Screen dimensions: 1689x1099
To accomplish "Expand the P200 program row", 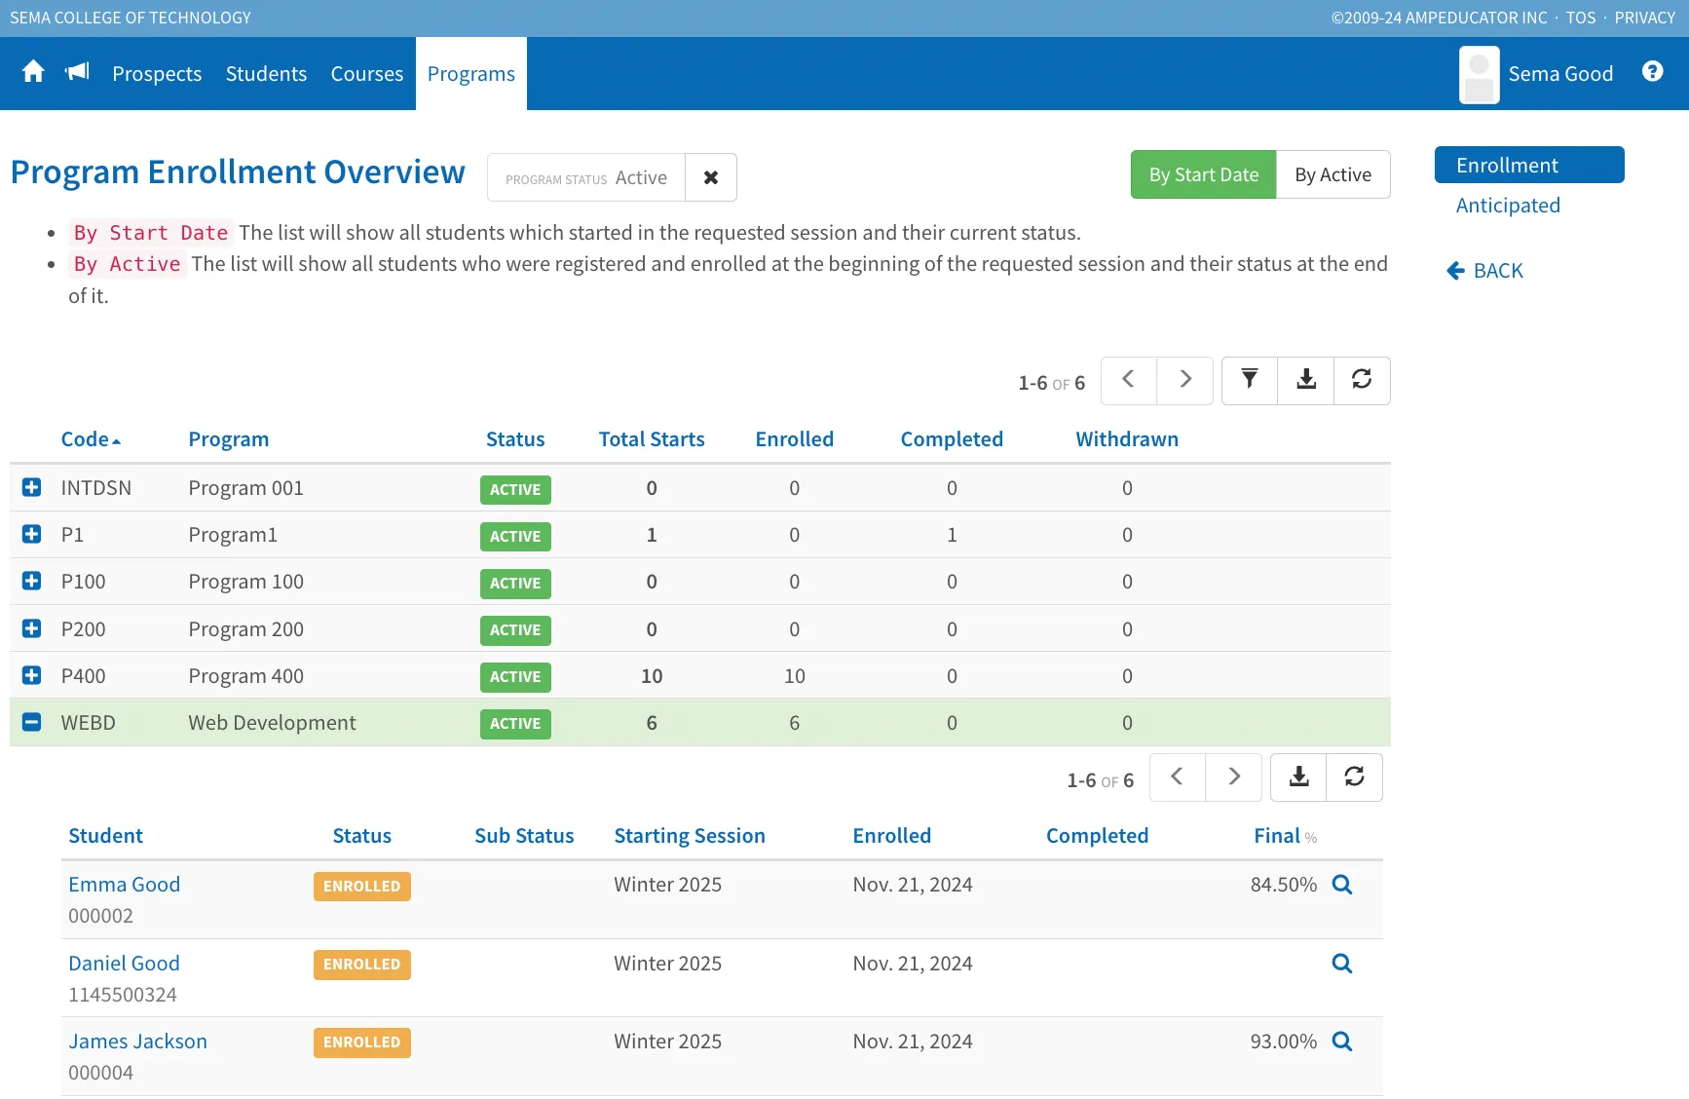I will point(31,628).
